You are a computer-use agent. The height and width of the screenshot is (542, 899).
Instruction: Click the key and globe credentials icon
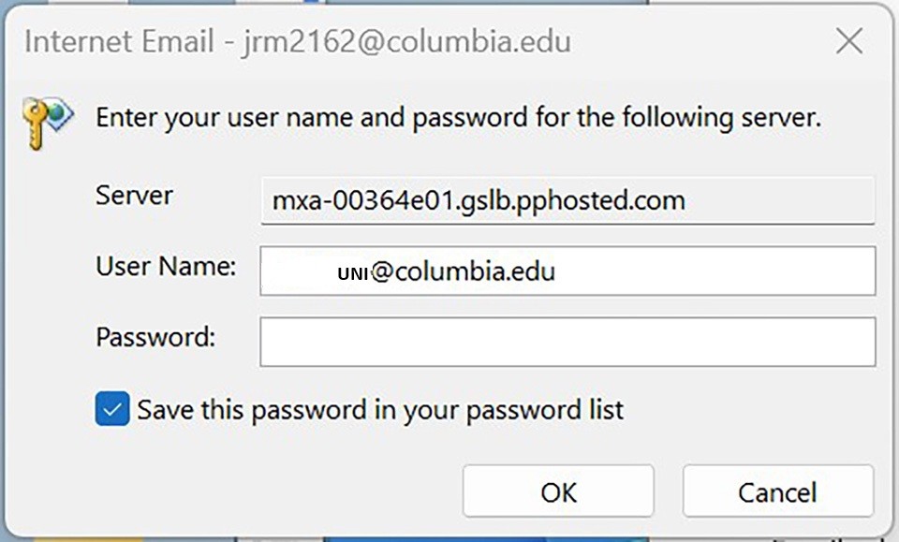click(x=48, y=123)
